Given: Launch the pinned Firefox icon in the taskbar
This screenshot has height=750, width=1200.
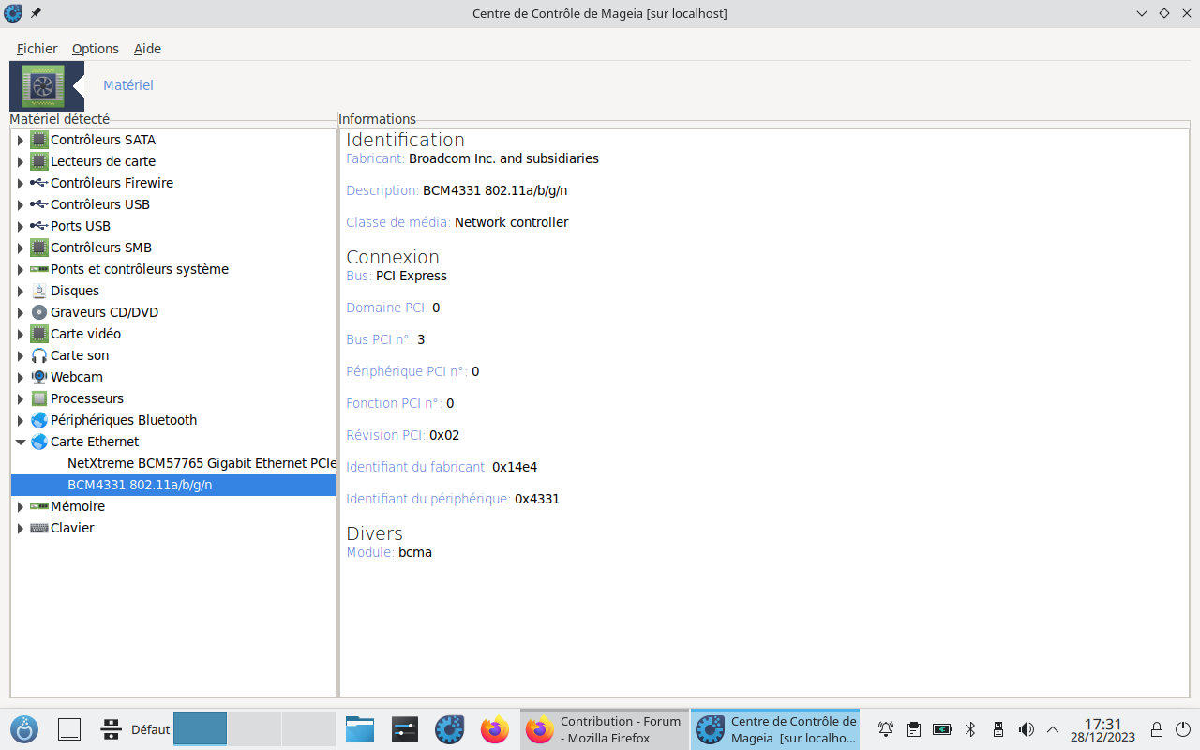Looking at the screenshot, I should [x=495, y=729].
